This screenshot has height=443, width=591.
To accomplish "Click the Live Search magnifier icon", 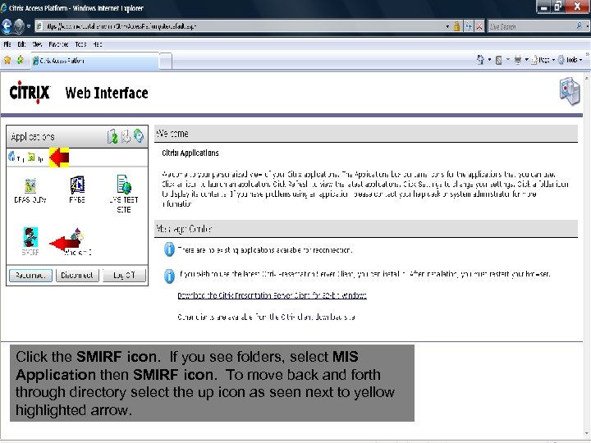I will (x=579, y=26).
